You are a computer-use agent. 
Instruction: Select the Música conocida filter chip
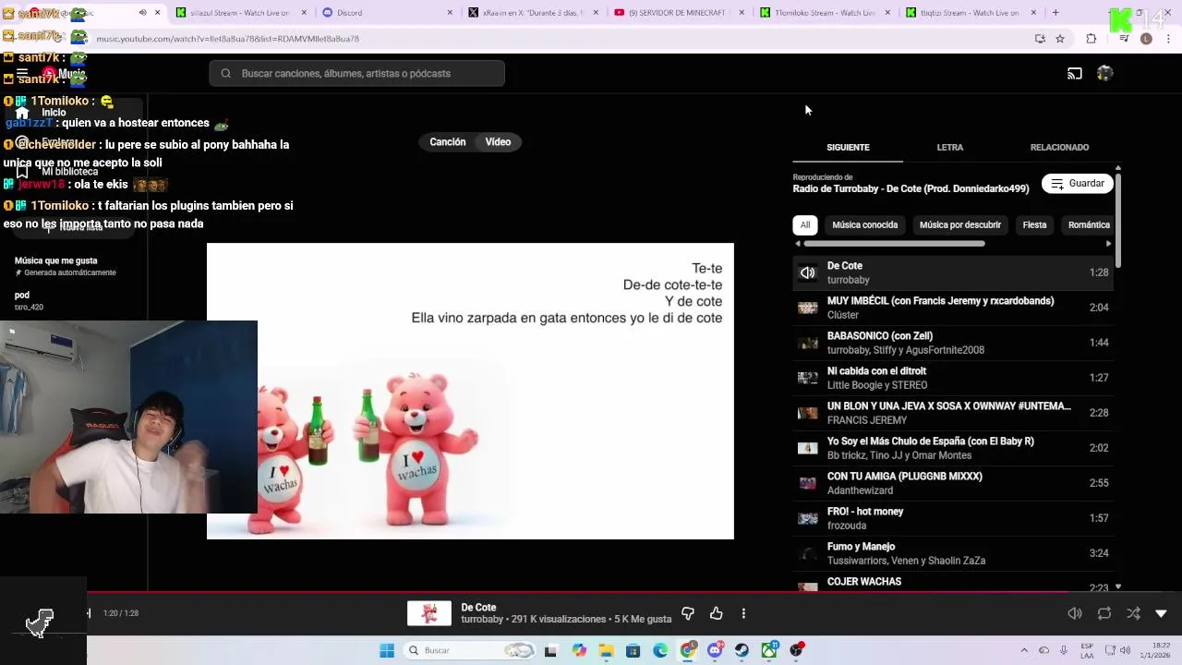click(864, 225)
